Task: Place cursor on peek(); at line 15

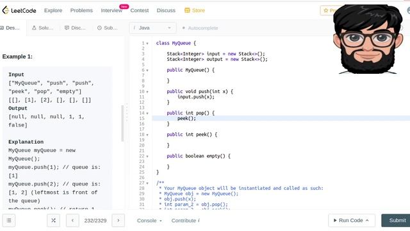Action: (186, 118)
